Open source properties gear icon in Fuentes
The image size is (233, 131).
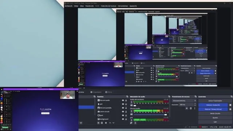pos(106,123)
